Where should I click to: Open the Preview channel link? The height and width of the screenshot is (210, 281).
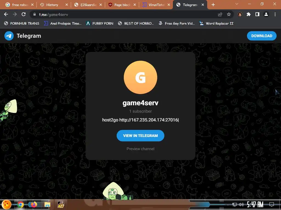click(140, 149)
